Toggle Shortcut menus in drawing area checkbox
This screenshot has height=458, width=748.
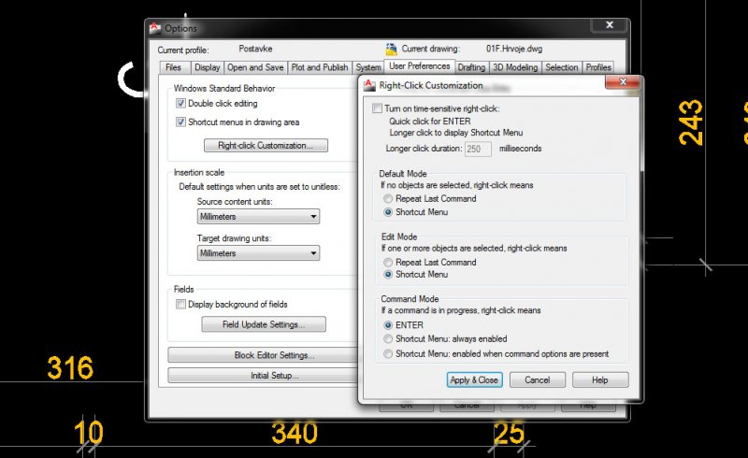click(180, 122)
